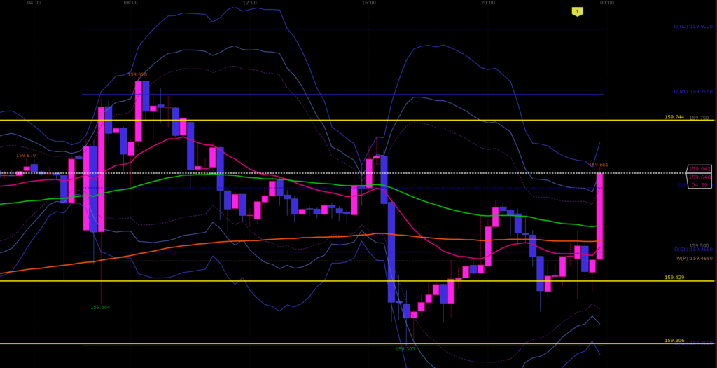
Task: Click the 12:00 time axis label
Action: (x=250, y=3)
